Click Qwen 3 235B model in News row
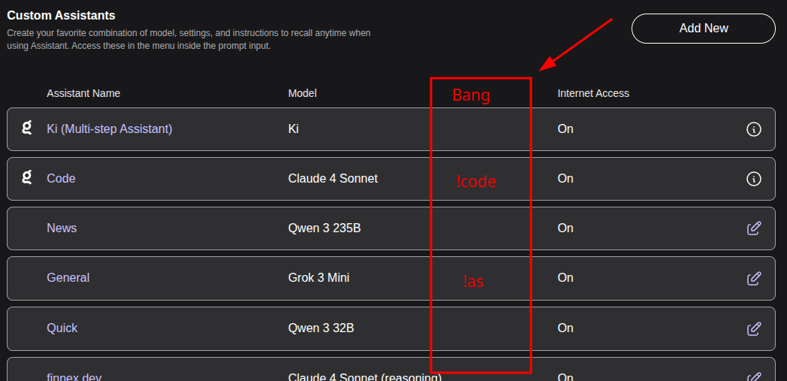Viewport: 787px width, 381px height. click(324, 228)
